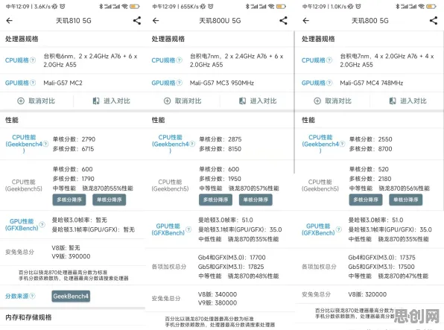Select V8版 320000 安兔兔 score
444x330 pixels.
[x=367, y=294]
